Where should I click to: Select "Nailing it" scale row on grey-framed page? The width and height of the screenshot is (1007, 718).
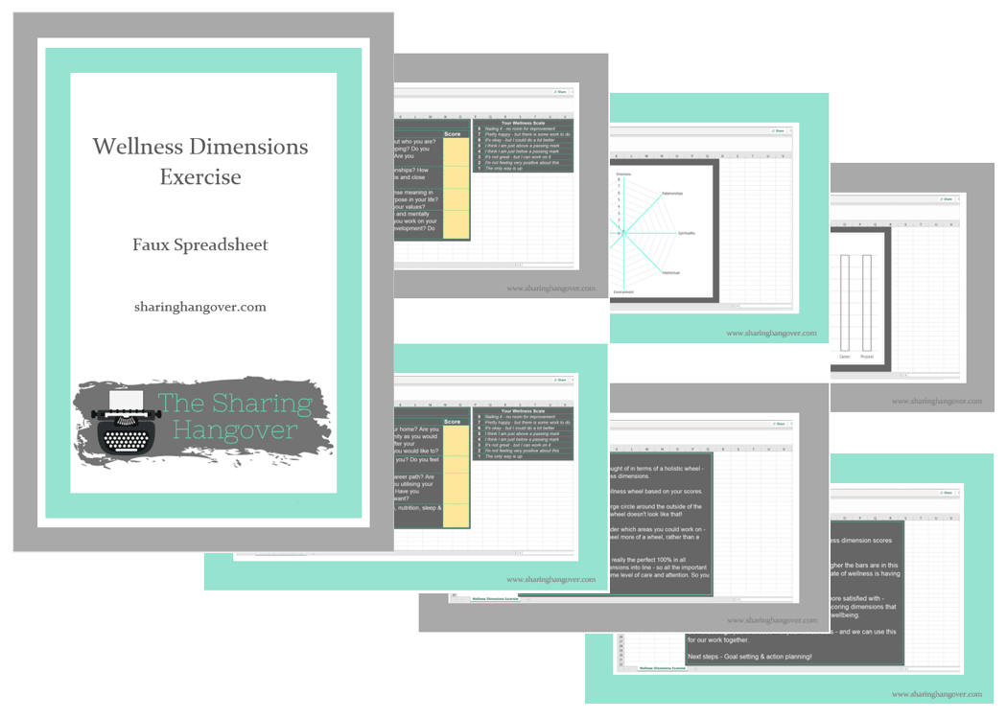523,128
